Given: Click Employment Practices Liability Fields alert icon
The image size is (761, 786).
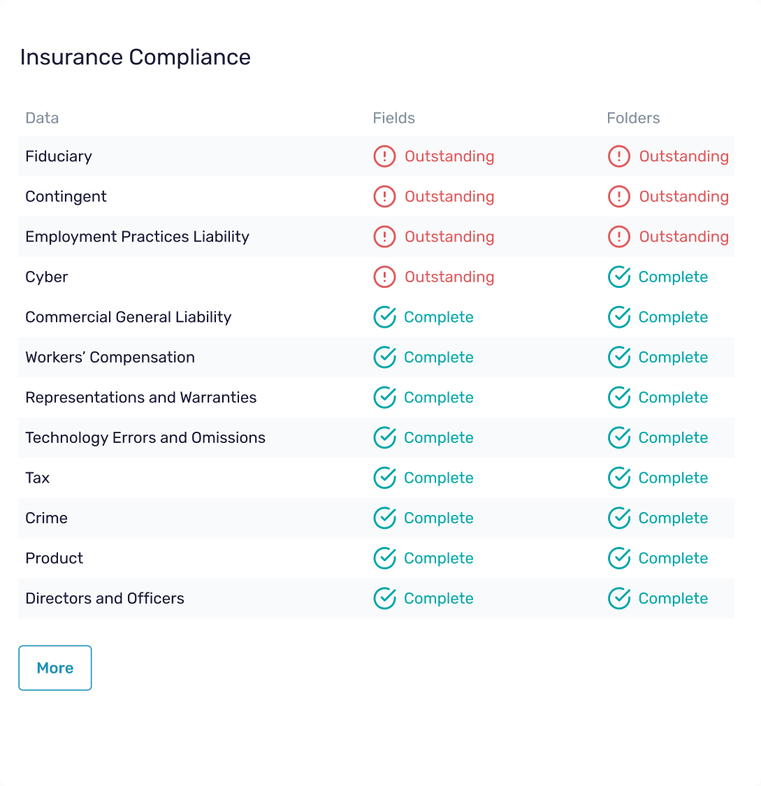Looking at the screenshot, I should click(384, 237).
